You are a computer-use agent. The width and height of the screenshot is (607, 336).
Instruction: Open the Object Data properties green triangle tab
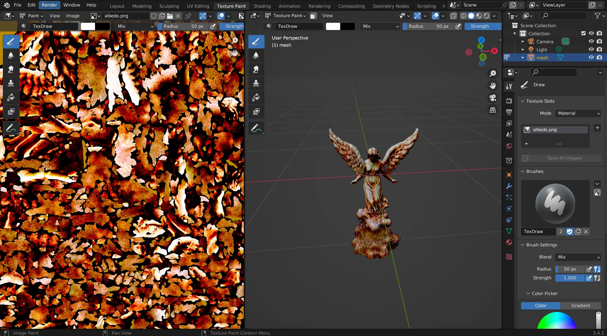(509, 231)
